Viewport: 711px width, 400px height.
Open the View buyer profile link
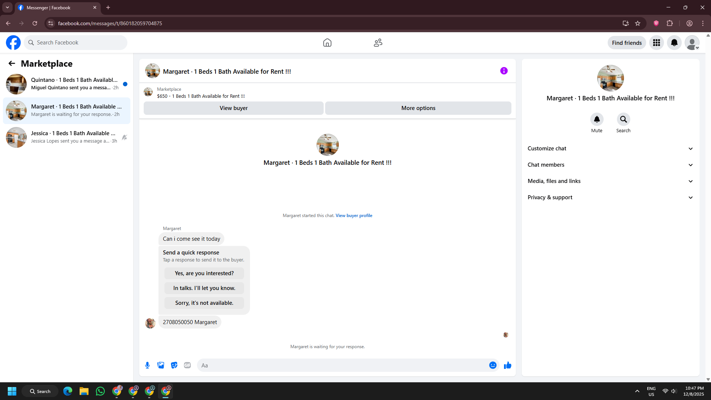coord(354,216)
